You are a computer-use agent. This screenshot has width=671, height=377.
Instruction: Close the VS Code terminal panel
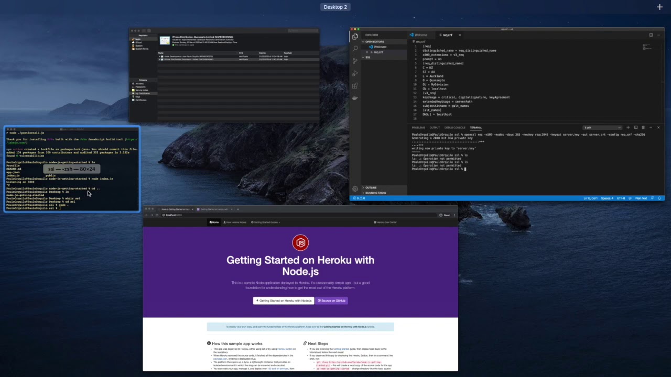coord(658,127)
